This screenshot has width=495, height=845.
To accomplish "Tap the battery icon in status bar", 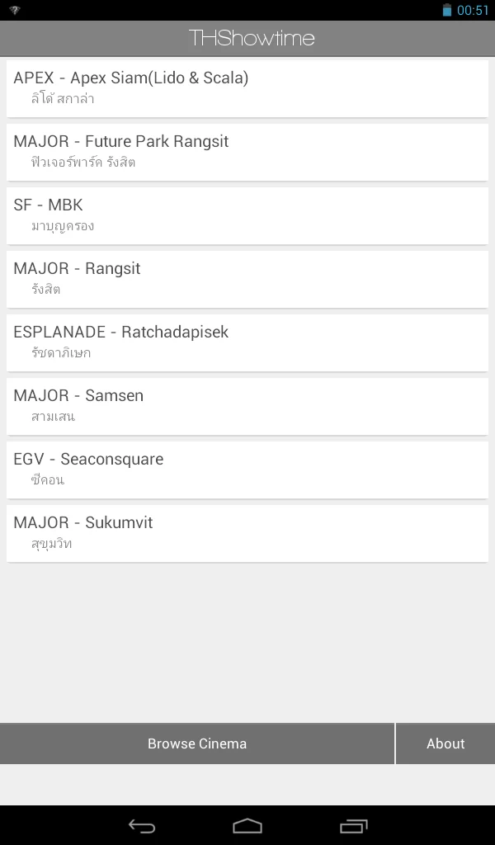I will click(x=446, y=10).
